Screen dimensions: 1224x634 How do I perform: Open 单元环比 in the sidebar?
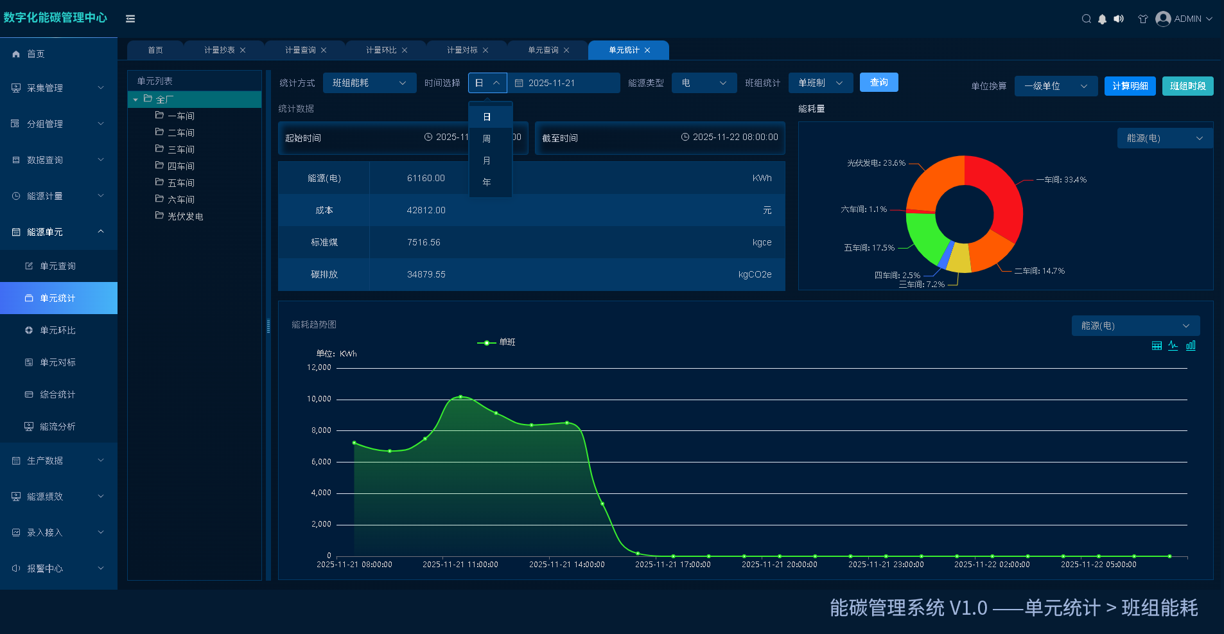(x=58, y=330)
